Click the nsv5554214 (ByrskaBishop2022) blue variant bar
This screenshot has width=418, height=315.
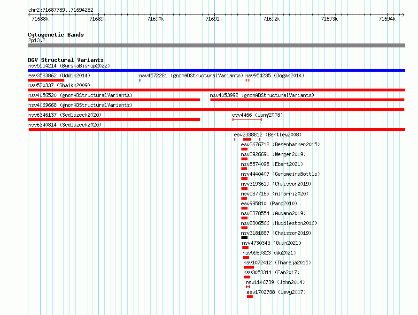click(216, 70)
